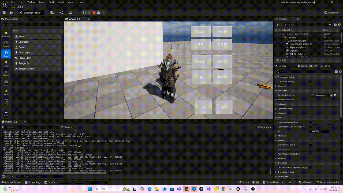Create a new folder in the Outliner
This screenshot has width=343, height=193.
tap(335, 25)
